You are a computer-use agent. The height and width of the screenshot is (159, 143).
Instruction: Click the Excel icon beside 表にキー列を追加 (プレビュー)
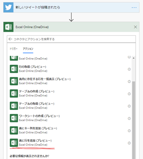click(x=14, y=130)
